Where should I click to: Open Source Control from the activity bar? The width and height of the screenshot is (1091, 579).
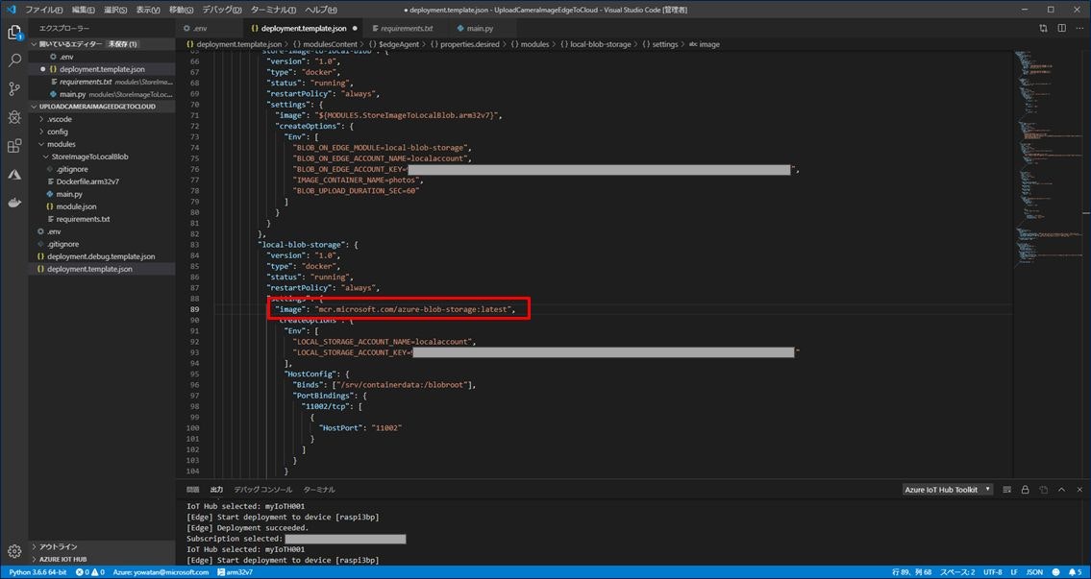tap(13, 87)
